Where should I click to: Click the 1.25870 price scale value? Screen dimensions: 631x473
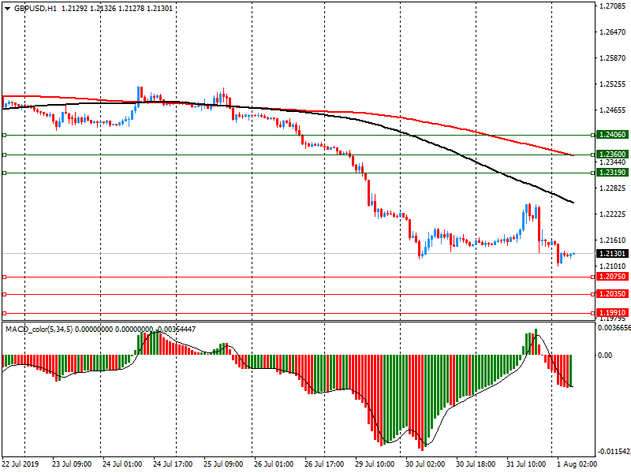point(613,58)
